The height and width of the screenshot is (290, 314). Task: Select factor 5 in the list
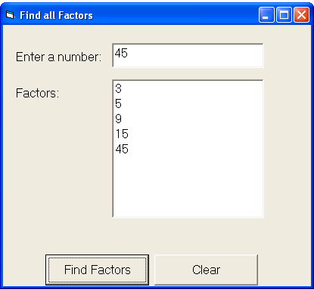point(188,103)
